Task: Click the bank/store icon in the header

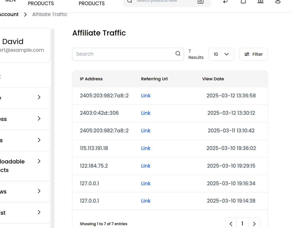Action: click(260, 2)
